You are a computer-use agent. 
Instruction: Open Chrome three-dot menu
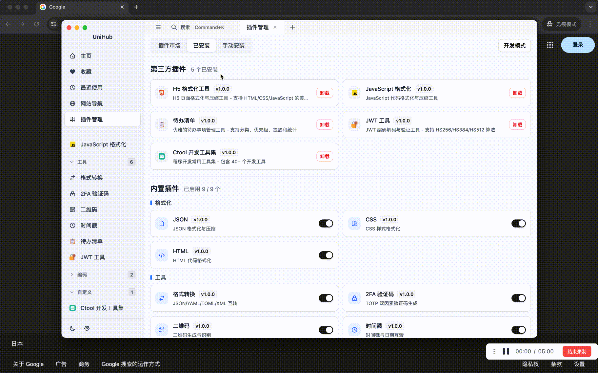click(x=590, y=24)
